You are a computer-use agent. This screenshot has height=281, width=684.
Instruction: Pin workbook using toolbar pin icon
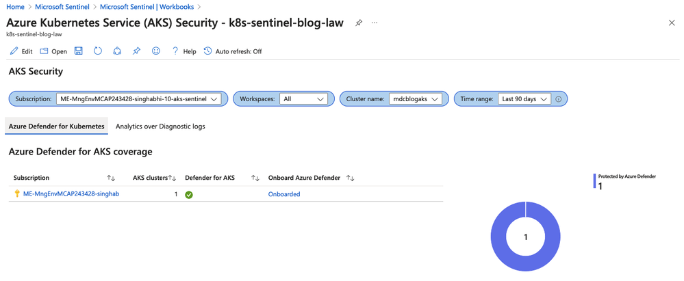(x=136, y=51)
